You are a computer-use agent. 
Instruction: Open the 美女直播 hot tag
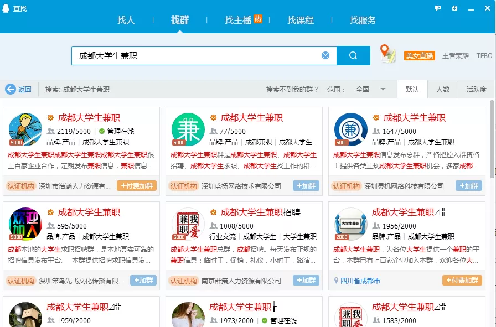420,56
